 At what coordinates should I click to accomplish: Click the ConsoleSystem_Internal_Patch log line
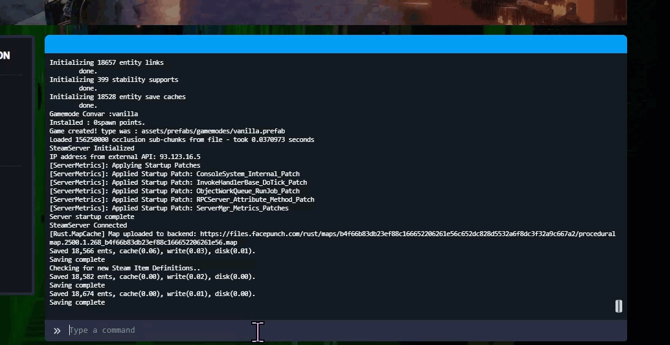[x=175, y=174]
